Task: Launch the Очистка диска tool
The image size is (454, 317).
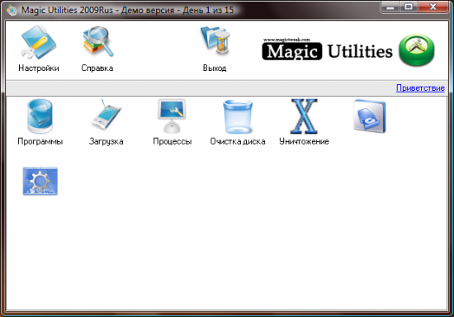Action: point(238,116)
